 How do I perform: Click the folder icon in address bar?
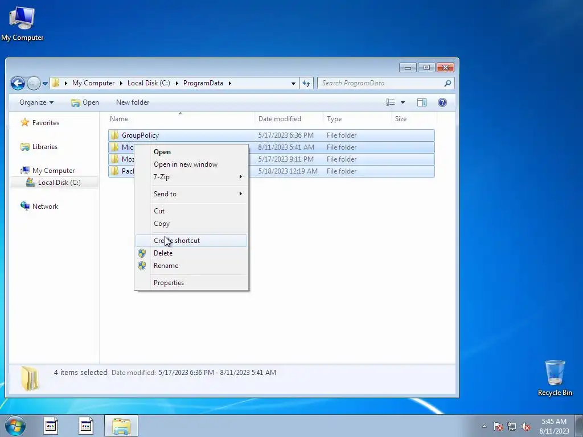click(x=55, y=83)
